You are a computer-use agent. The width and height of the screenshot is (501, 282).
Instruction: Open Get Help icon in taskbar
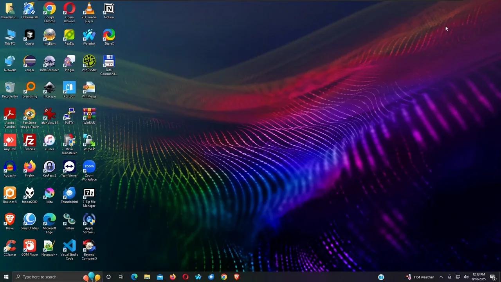tap(381, 277)
